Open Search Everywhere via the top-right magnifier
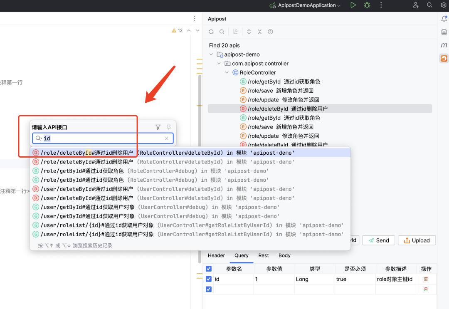The width and height of the screenshot is (449, 309). (429, 5)
